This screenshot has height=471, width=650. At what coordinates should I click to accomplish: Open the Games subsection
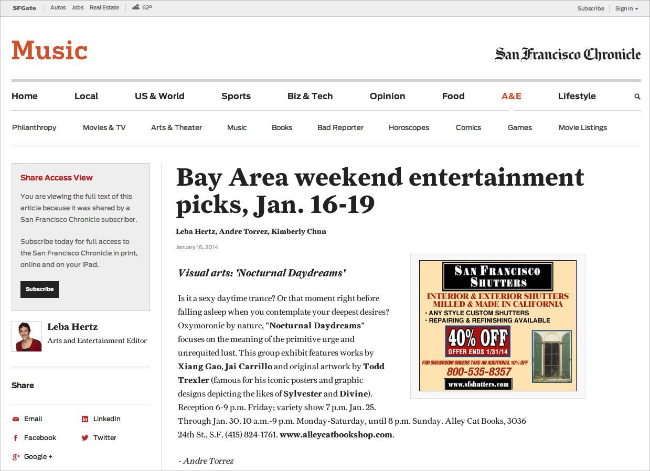pos(520,127)
